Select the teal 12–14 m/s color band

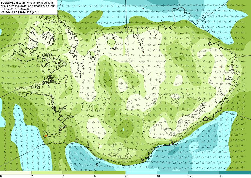point(204,173)
